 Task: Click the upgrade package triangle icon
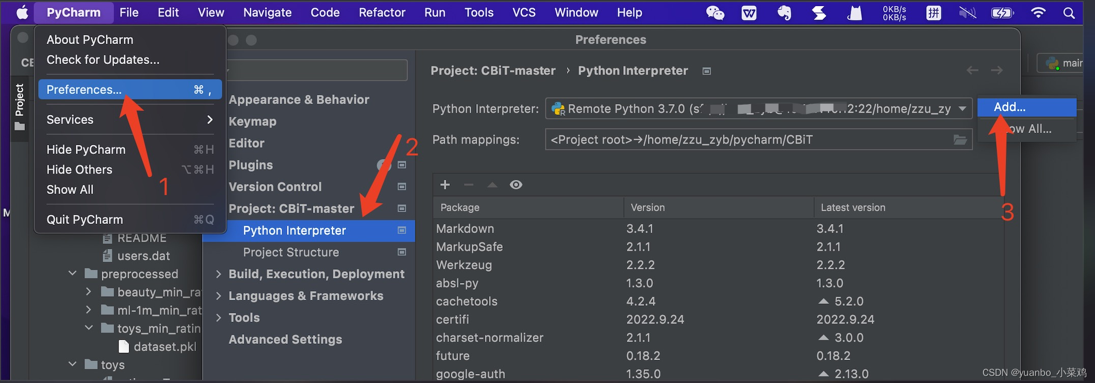click(492, 185)
